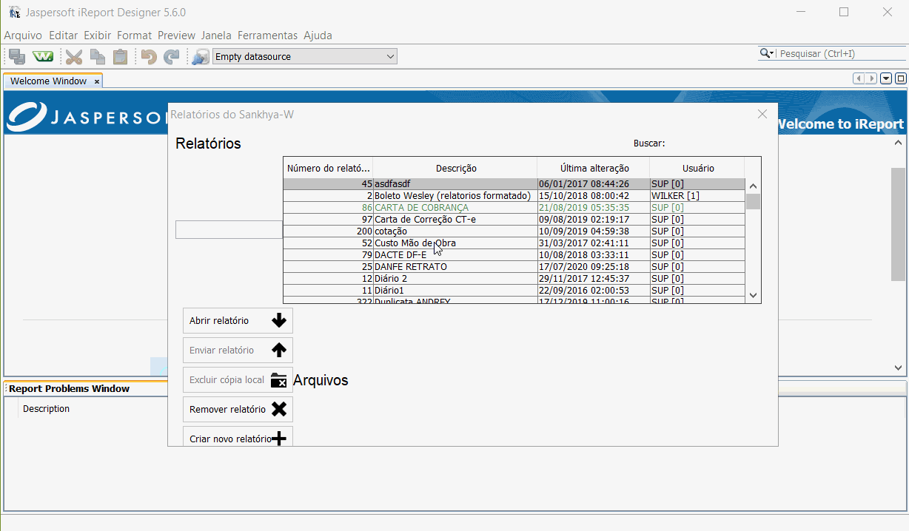Open the Janela menu
The width and height of the screenshot is (909, 531).
point(216,35)
